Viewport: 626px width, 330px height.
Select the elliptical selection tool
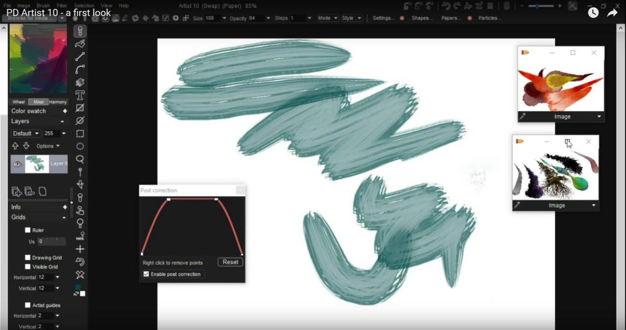click(x=80, y=146)
